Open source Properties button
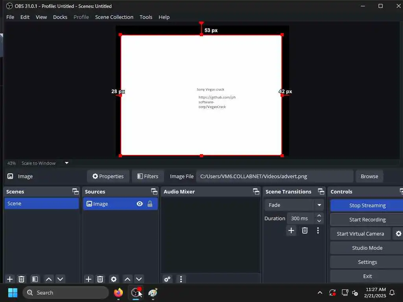403x302 pixels. click(108, 176)
